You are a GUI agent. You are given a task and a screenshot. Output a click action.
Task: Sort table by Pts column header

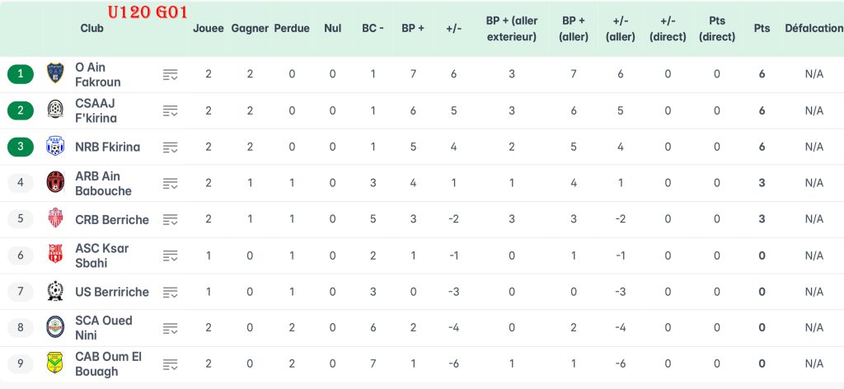click(x=762, y=28)
